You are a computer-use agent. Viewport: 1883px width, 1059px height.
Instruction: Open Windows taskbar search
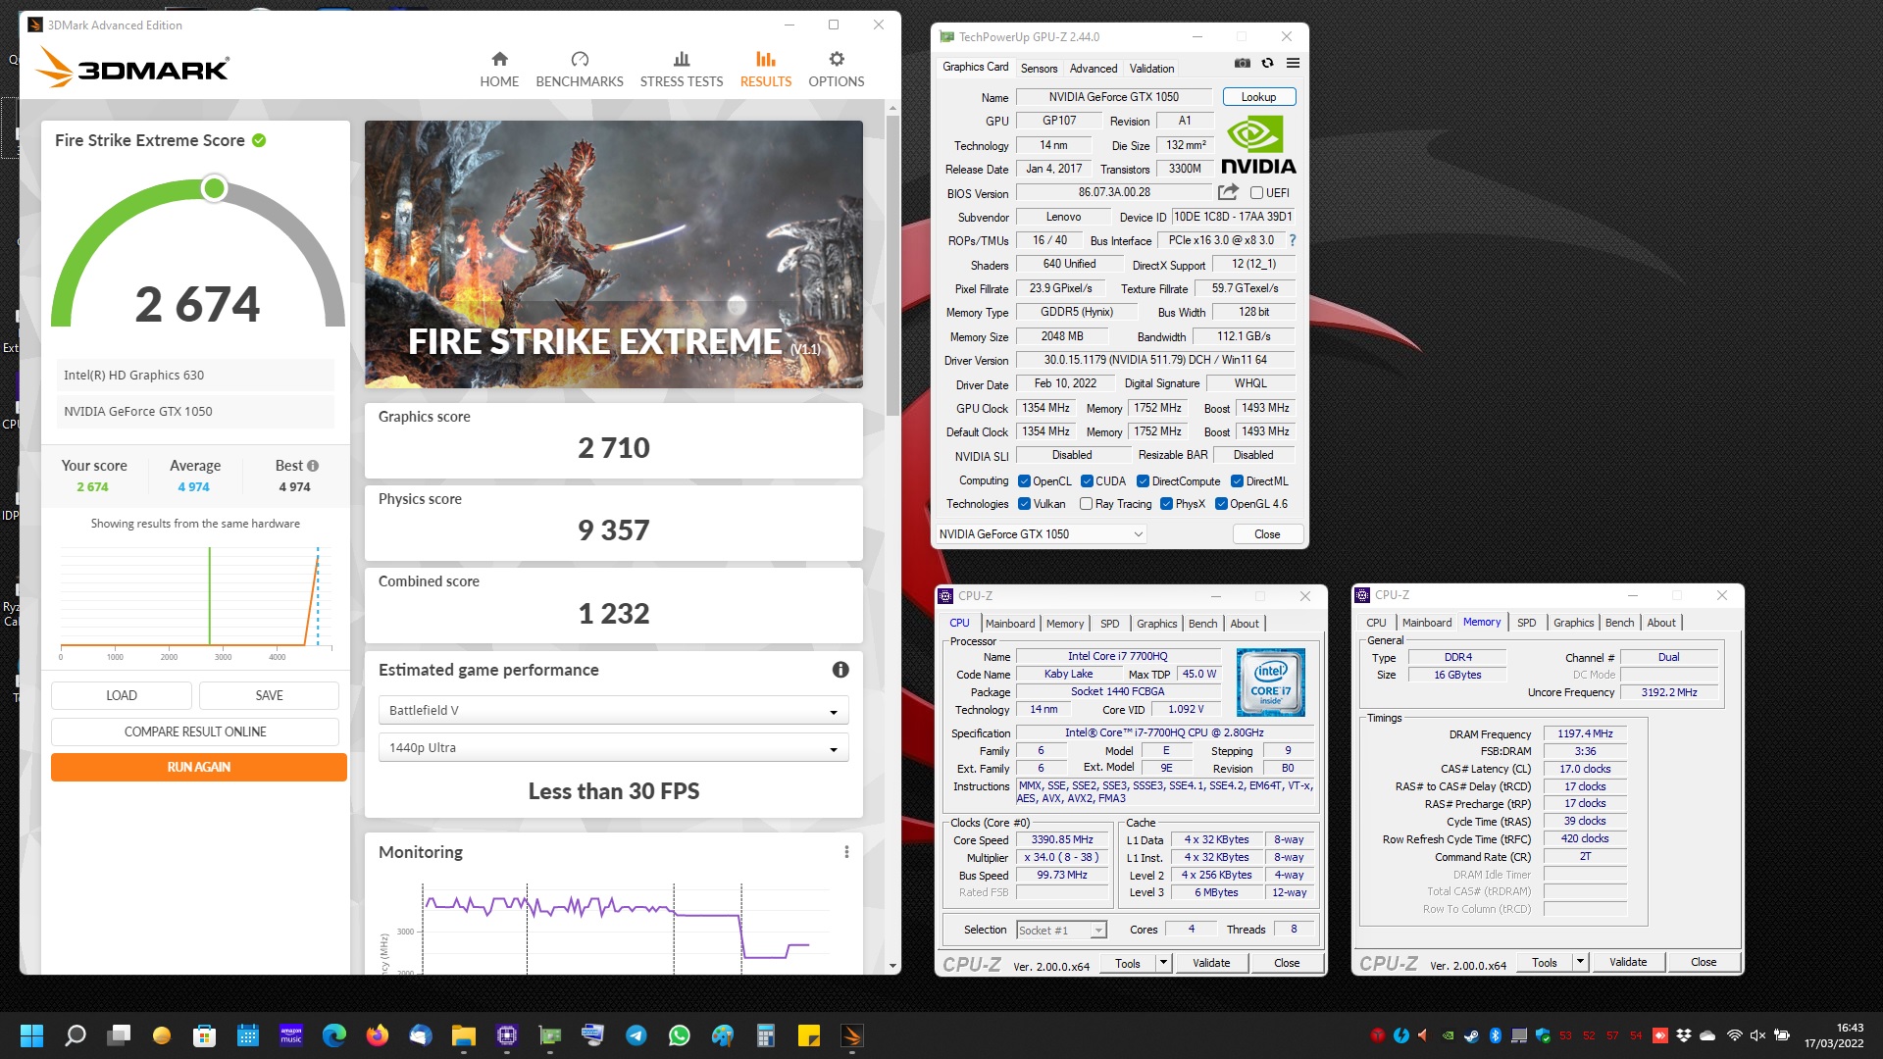coord(76,1035)
